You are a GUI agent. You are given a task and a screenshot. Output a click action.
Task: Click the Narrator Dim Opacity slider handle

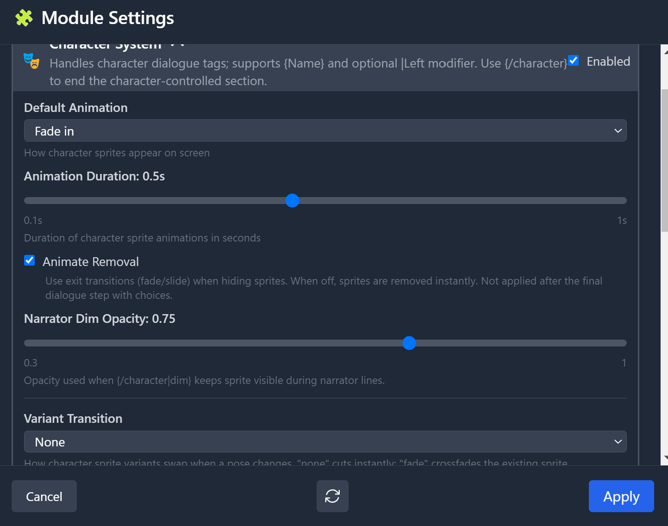click(x=409, y=343)
